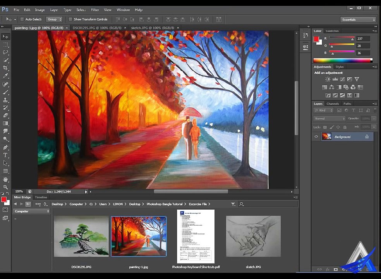Select the Spot Healing Brush tool

coord(5,84)
